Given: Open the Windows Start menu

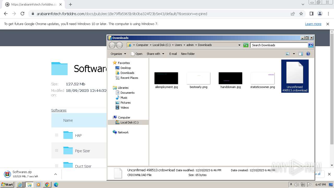Looking at the screenshot, I should pyautogui.click(x=7, y=185).
